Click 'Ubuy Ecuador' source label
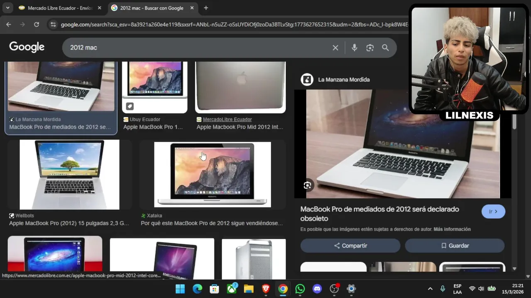Screen dimensions: 531x298 145,119
